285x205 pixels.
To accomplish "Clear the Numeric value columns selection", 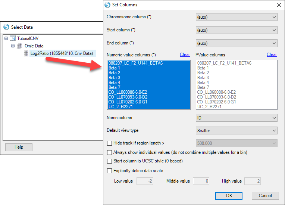I will 185,55.
